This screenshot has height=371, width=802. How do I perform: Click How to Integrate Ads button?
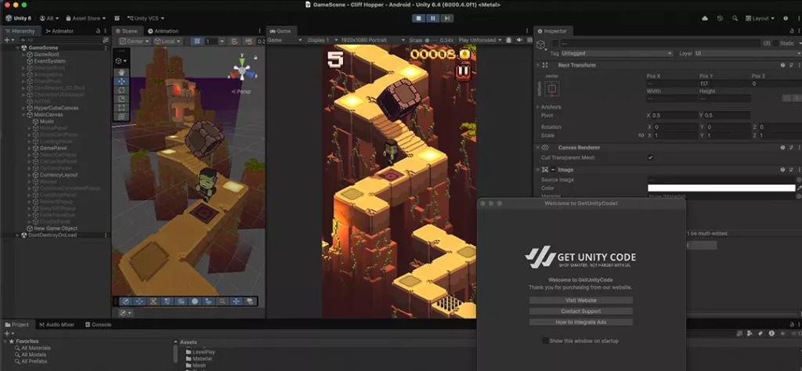[x=580, y=322]
